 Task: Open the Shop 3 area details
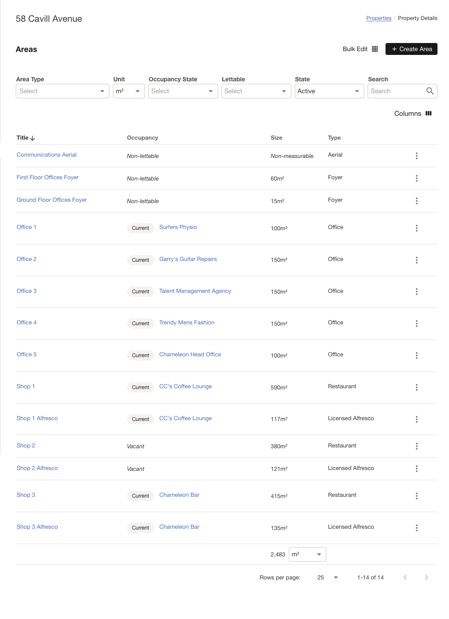25,495
